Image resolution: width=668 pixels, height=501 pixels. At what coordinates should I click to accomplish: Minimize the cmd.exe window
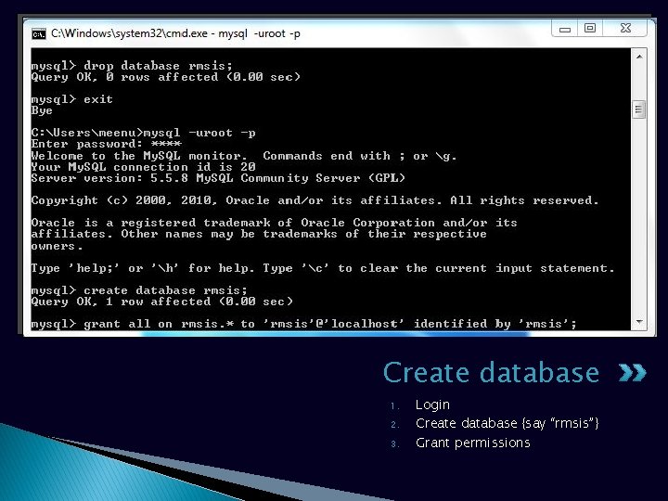pos(565,29)
